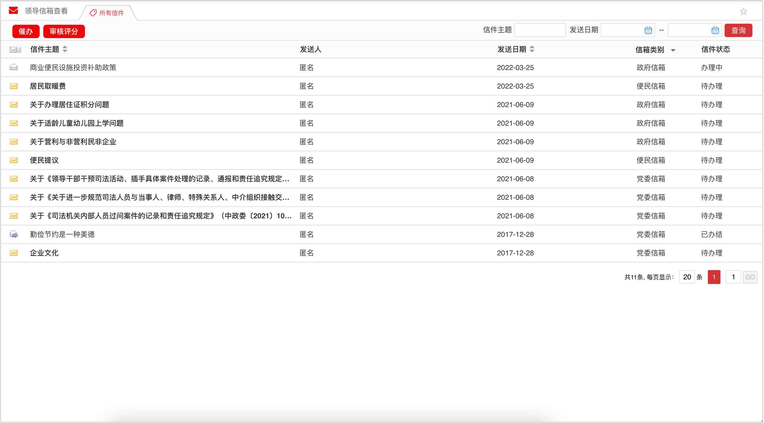Click the opened envelope icon beside 商业便民设施投资补助政策
Image resolution: width=764 pixels, height=423 pixels.
(13, 67)
